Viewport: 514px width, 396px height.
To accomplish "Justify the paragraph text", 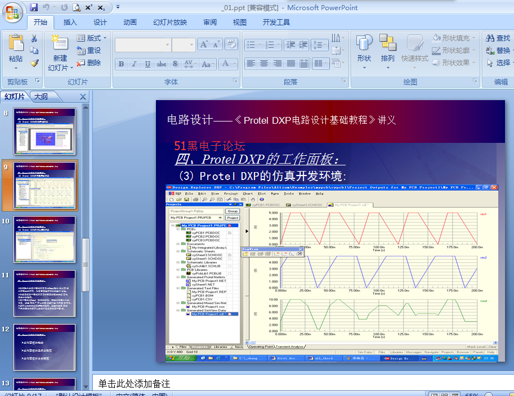I will click(290, 63).
